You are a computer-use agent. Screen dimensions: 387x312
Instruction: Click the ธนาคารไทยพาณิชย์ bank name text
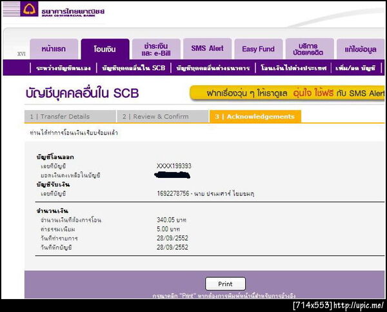(73, 12)
